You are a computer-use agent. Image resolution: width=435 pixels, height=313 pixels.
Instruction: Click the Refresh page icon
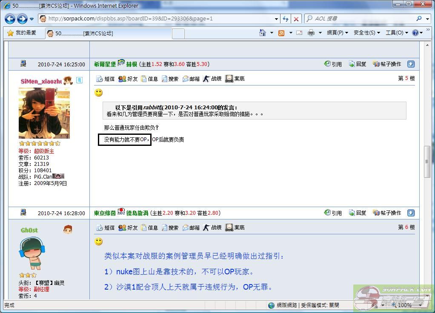(x=286, y=19)
